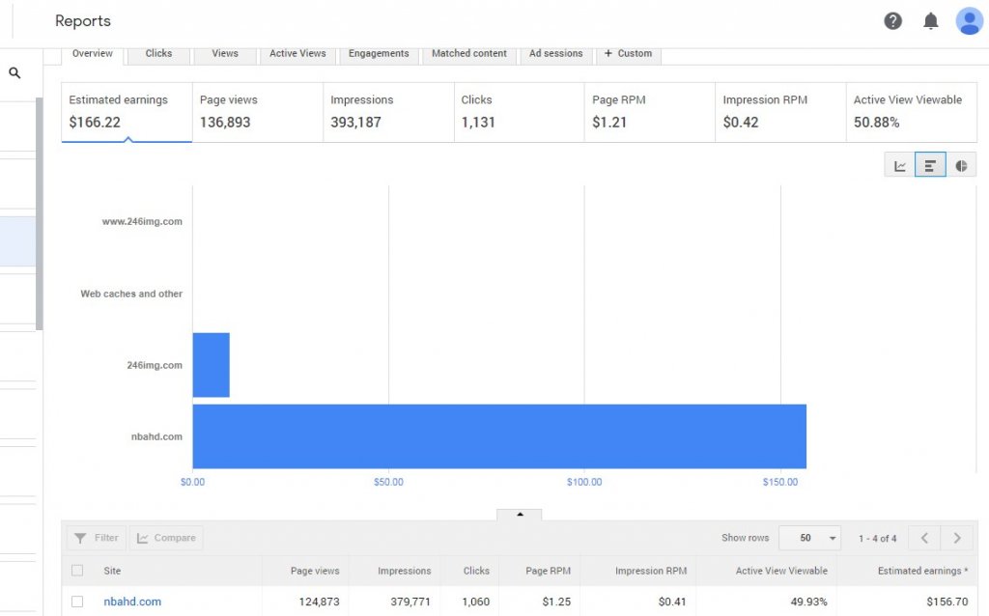This screenshot has height=616, width=989.
Task: Open the nbahd.com site link
Action: tap(132, 602)
